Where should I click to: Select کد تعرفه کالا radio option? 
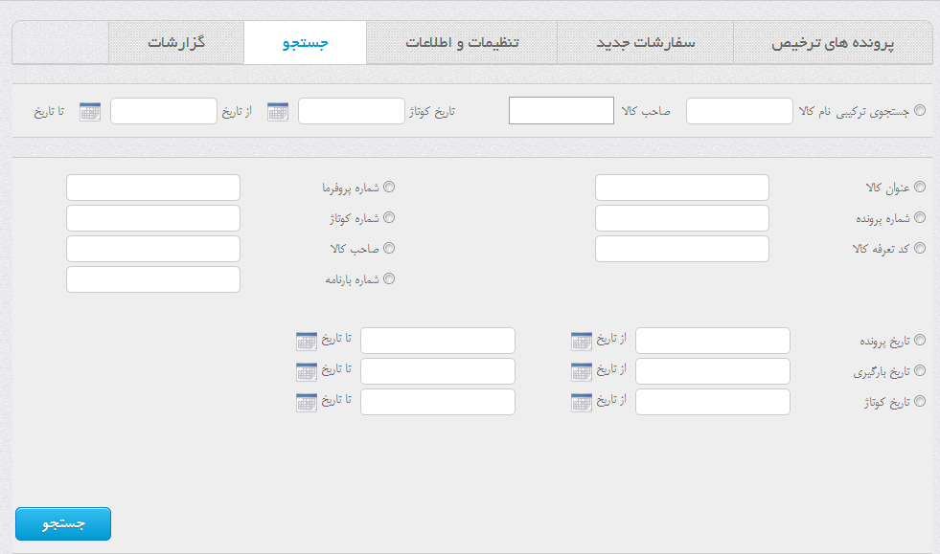[920, 248]
